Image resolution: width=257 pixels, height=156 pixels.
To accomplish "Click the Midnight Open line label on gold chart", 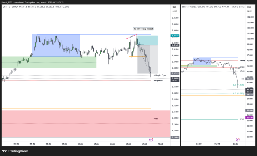I will [160, 75].
